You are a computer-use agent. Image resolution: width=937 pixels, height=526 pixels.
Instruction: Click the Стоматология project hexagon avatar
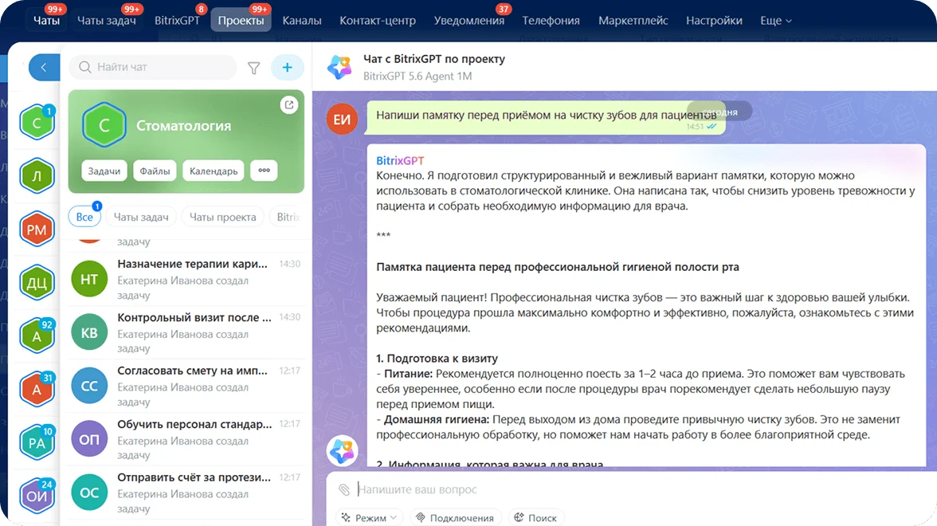coord(104,125)
